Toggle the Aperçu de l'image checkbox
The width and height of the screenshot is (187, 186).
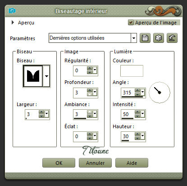pos(131,23)
